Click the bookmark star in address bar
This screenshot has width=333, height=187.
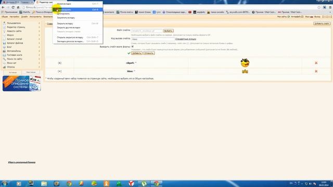click(x=319, y=7)
